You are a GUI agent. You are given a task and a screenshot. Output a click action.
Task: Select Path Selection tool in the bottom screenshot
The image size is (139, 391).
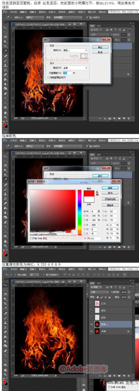tap(5, 360)
